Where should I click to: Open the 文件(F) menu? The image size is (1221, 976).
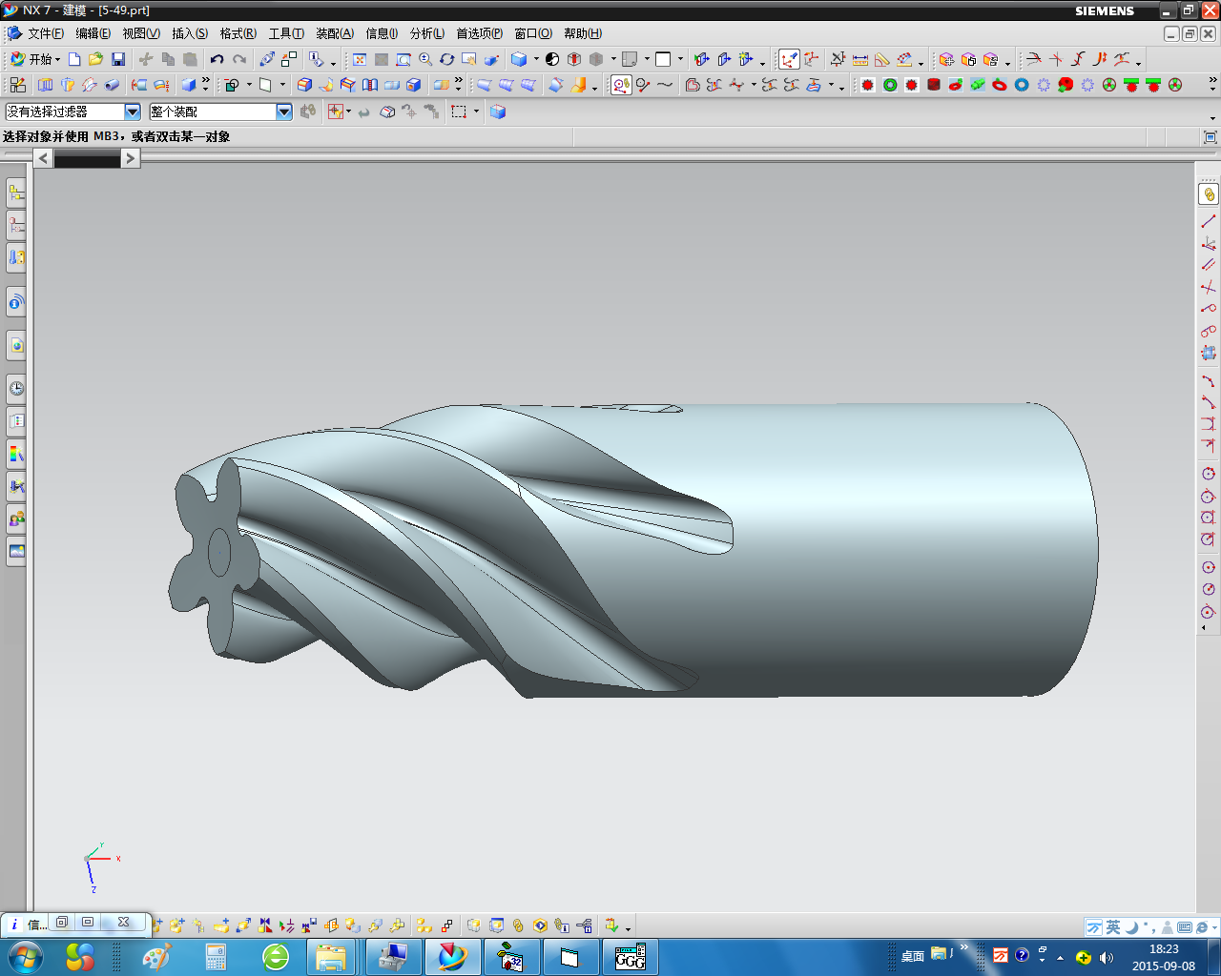[45, 33]
